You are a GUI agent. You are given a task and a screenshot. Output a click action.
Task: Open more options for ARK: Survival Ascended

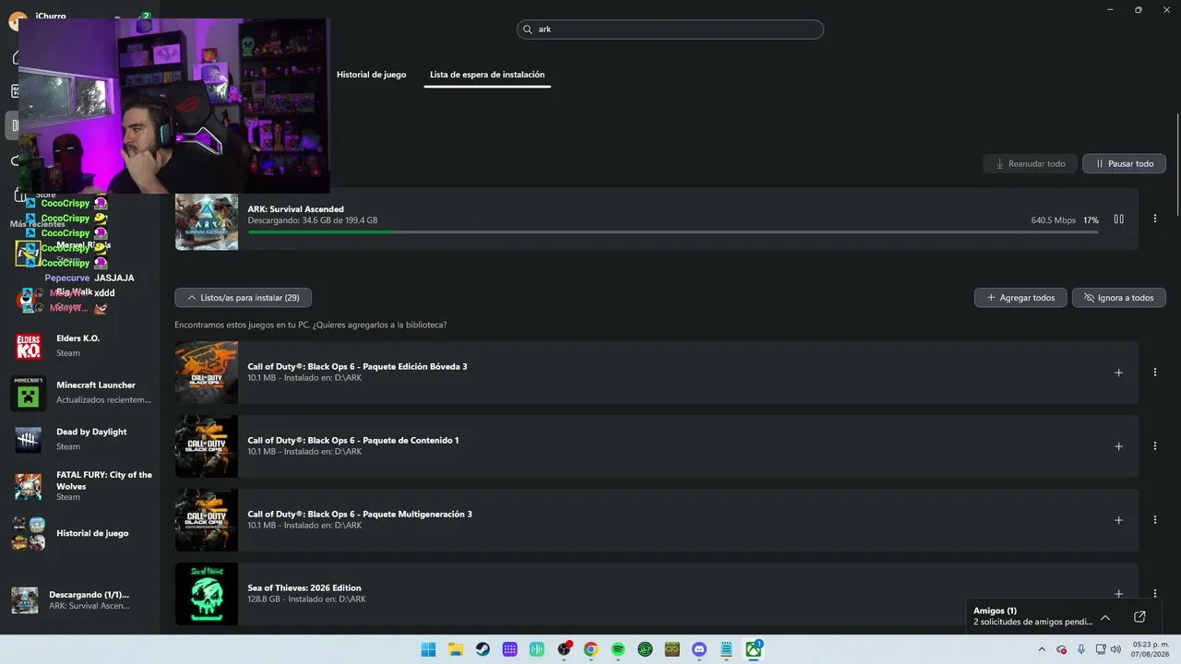tap(1155, 219)
